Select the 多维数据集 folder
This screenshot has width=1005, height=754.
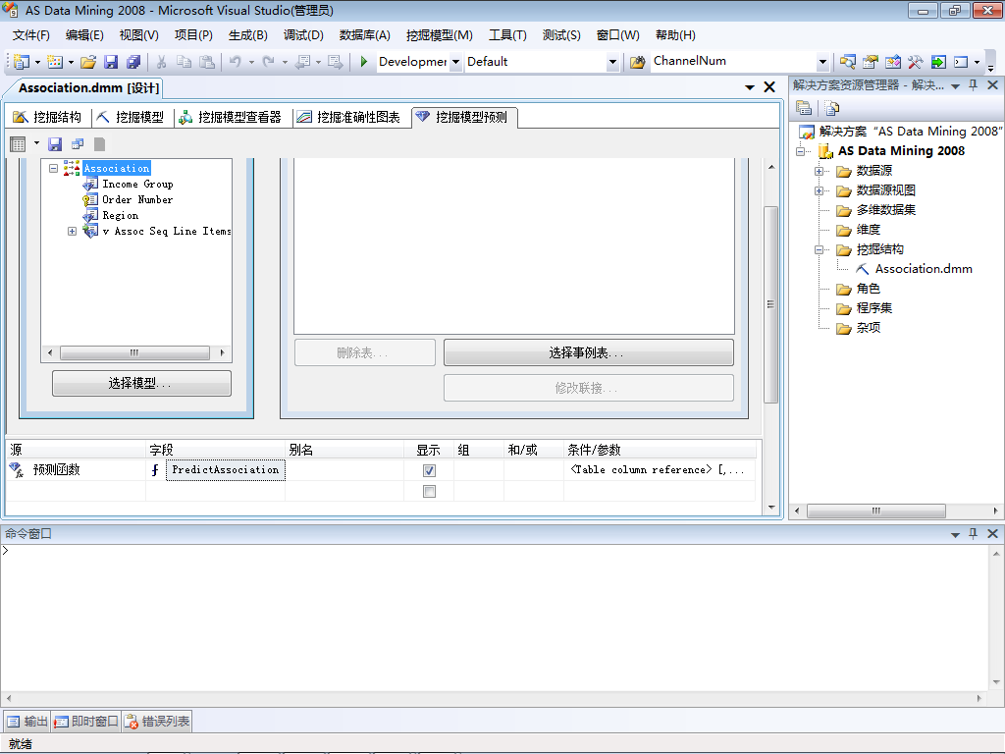[x=886, y=210]
